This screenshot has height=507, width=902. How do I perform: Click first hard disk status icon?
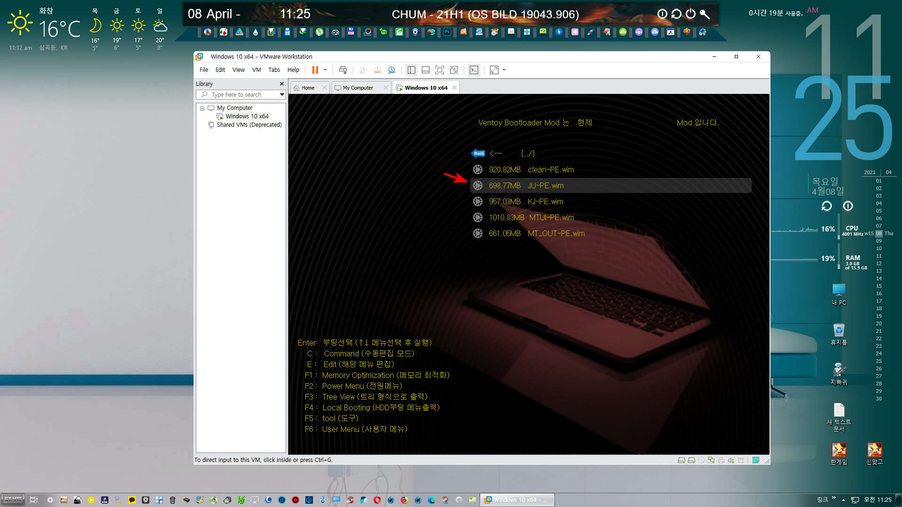coord(681,460)
